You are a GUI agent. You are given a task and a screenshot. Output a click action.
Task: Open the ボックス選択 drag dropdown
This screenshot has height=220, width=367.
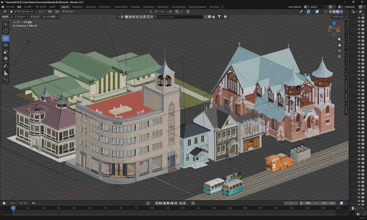[x=50, y=17]
